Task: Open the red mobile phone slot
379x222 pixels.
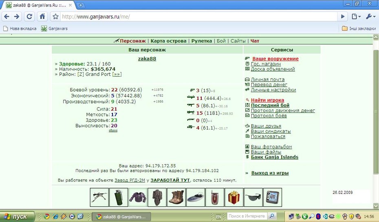Action: tap(215, 198)
